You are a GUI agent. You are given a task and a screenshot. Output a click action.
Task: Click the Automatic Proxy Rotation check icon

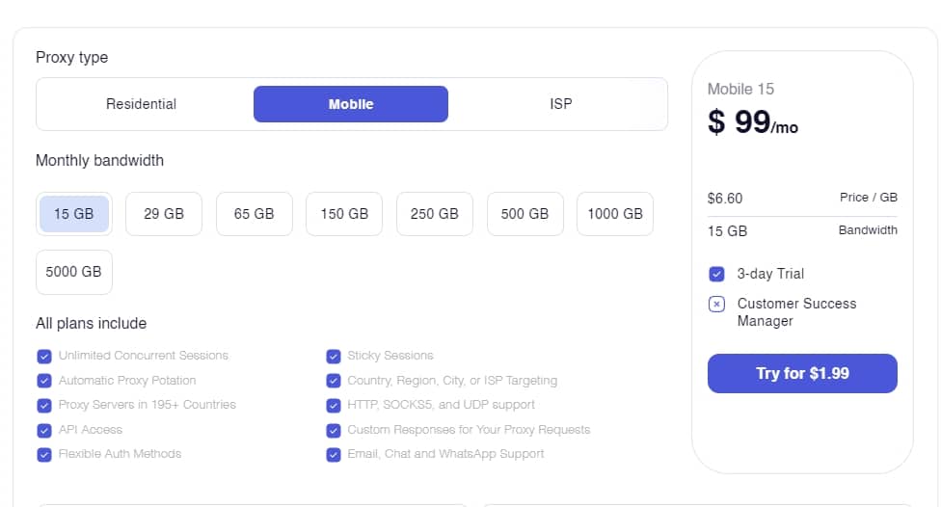pos(44,381)
